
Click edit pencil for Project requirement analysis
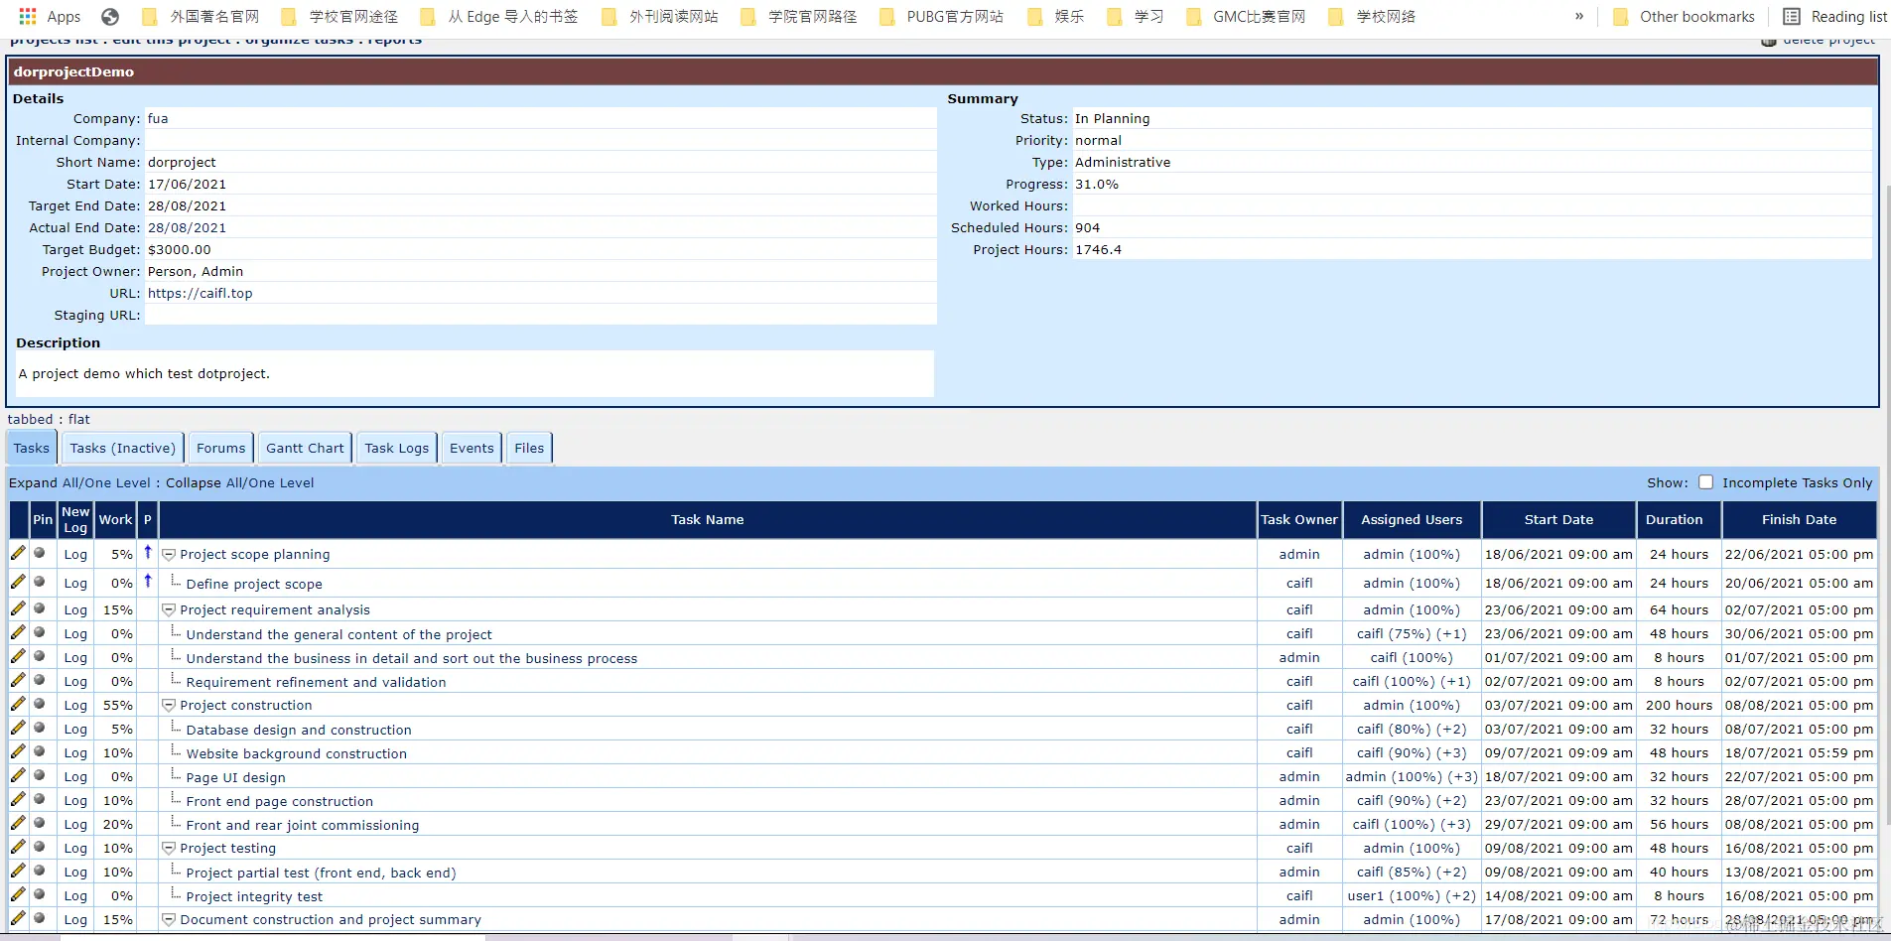18,608
